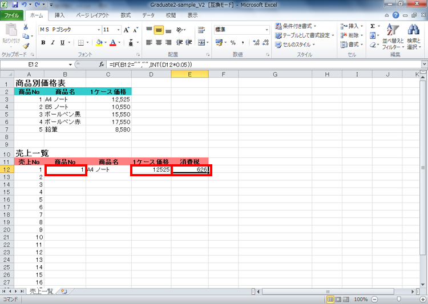Click the Clear eraser icon
428x304 pixels.
[x=373, y=44]
